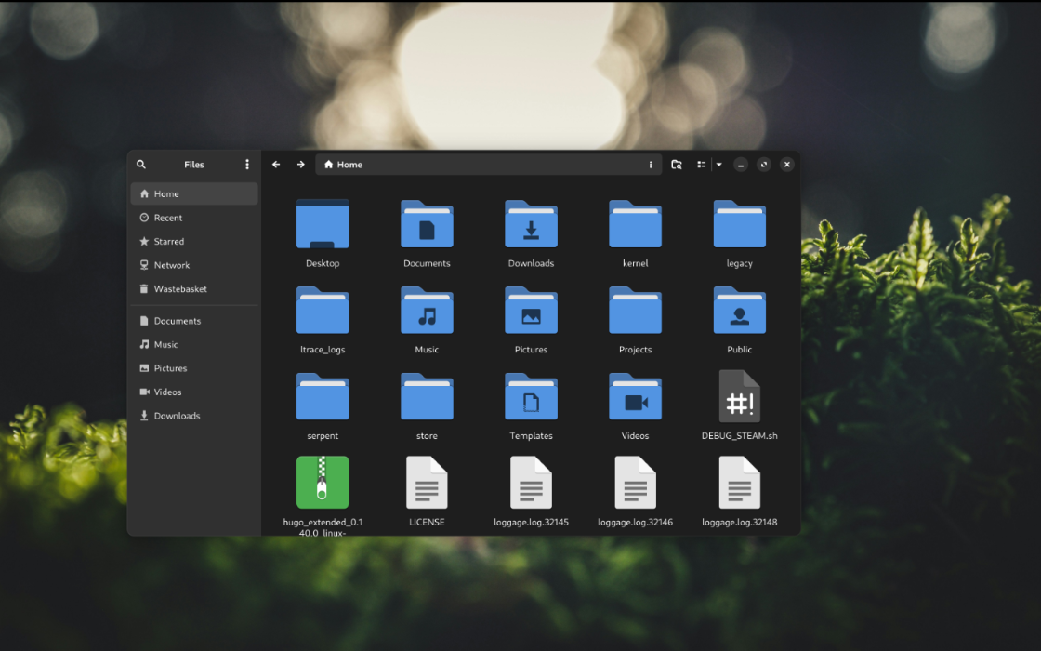The image size is (1041, 651).
Task: Toggle the Home breadcrumb in the path bar
Action: 343,164
